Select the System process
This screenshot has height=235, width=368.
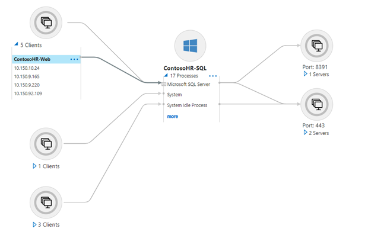click(x=175, y=95)
